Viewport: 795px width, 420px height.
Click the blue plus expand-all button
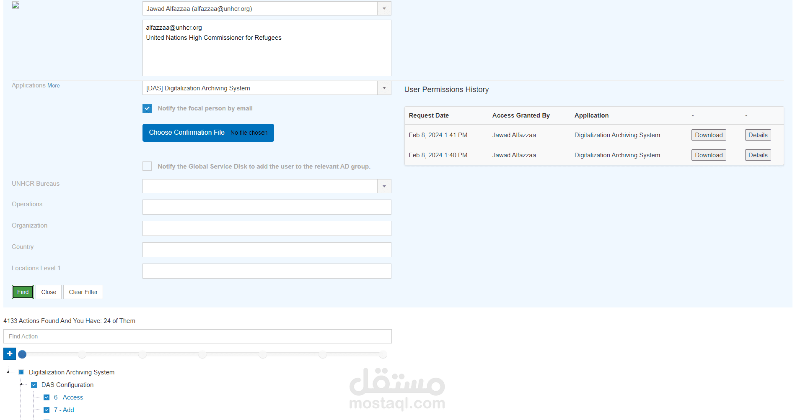pos(10,354)
